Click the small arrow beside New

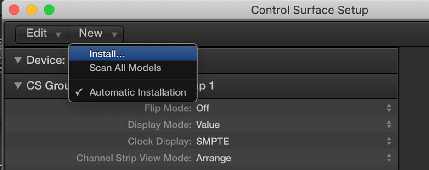(x=114, y=35)
